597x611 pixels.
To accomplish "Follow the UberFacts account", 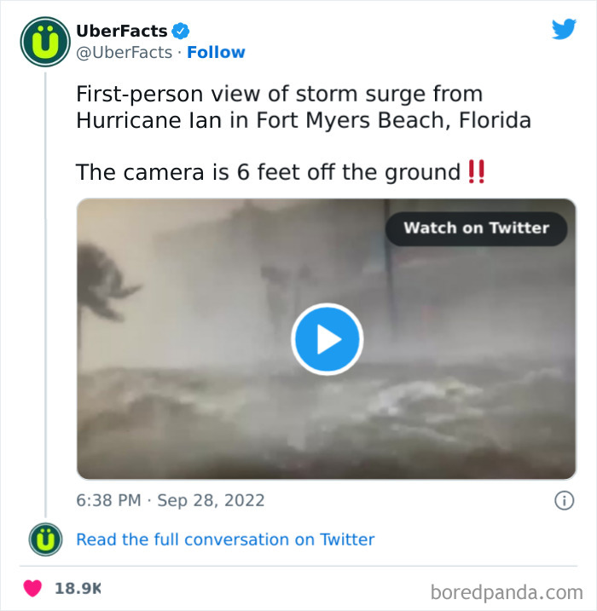I will (216, 52).
